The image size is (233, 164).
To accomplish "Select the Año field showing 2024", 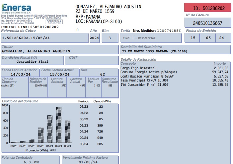I will (x=94, y=38).
